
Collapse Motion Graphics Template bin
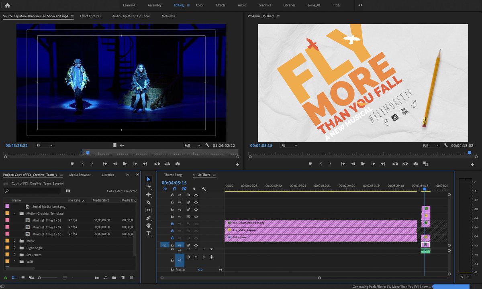pos(15,214)
